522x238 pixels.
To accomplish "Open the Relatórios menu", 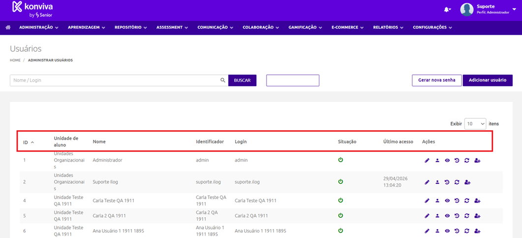I will [x=388, y=28].
